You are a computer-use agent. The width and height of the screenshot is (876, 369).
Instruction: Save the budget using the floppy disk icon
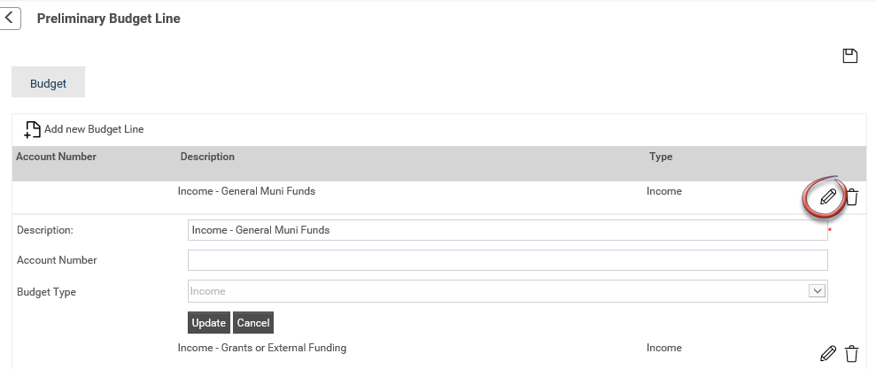(849, 56)
